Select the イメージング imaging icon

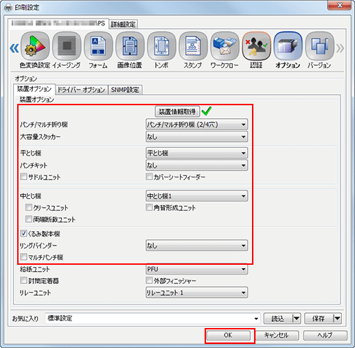67,46
